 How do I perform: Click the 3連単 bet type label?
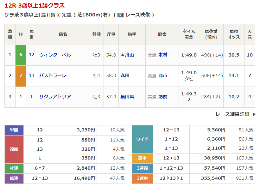coord(142,178)
